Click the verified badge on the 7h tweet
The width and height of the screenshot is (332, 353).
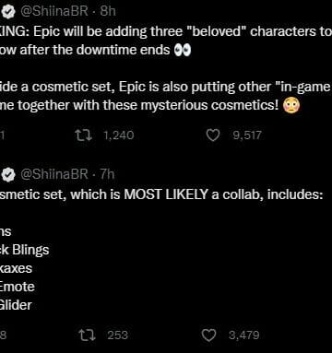click(8, 175)
